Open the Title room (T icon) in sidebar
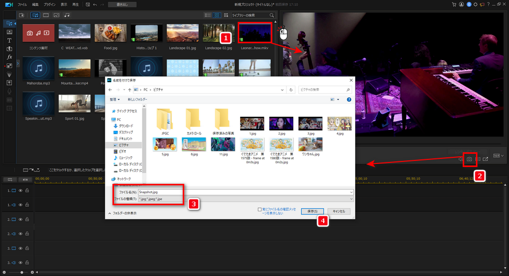The image size is (509, 276). point(9,40)
